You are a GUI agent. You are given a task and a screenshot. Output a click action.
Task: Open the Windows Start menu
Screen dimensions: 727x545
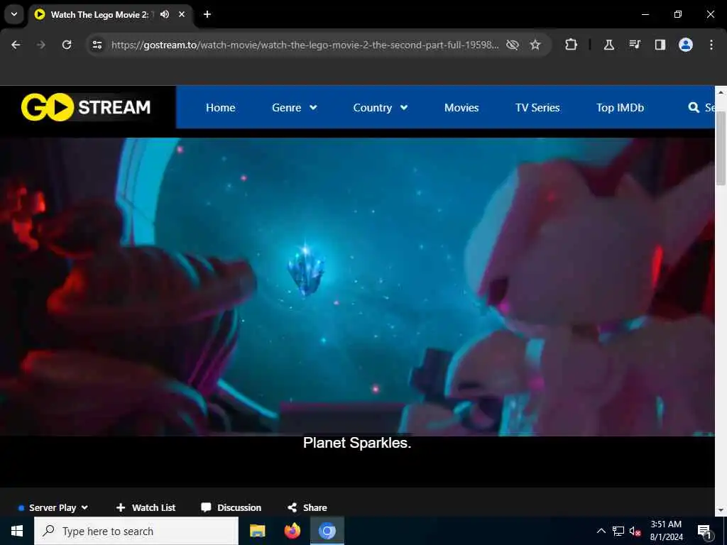click(x=17, y=531)
